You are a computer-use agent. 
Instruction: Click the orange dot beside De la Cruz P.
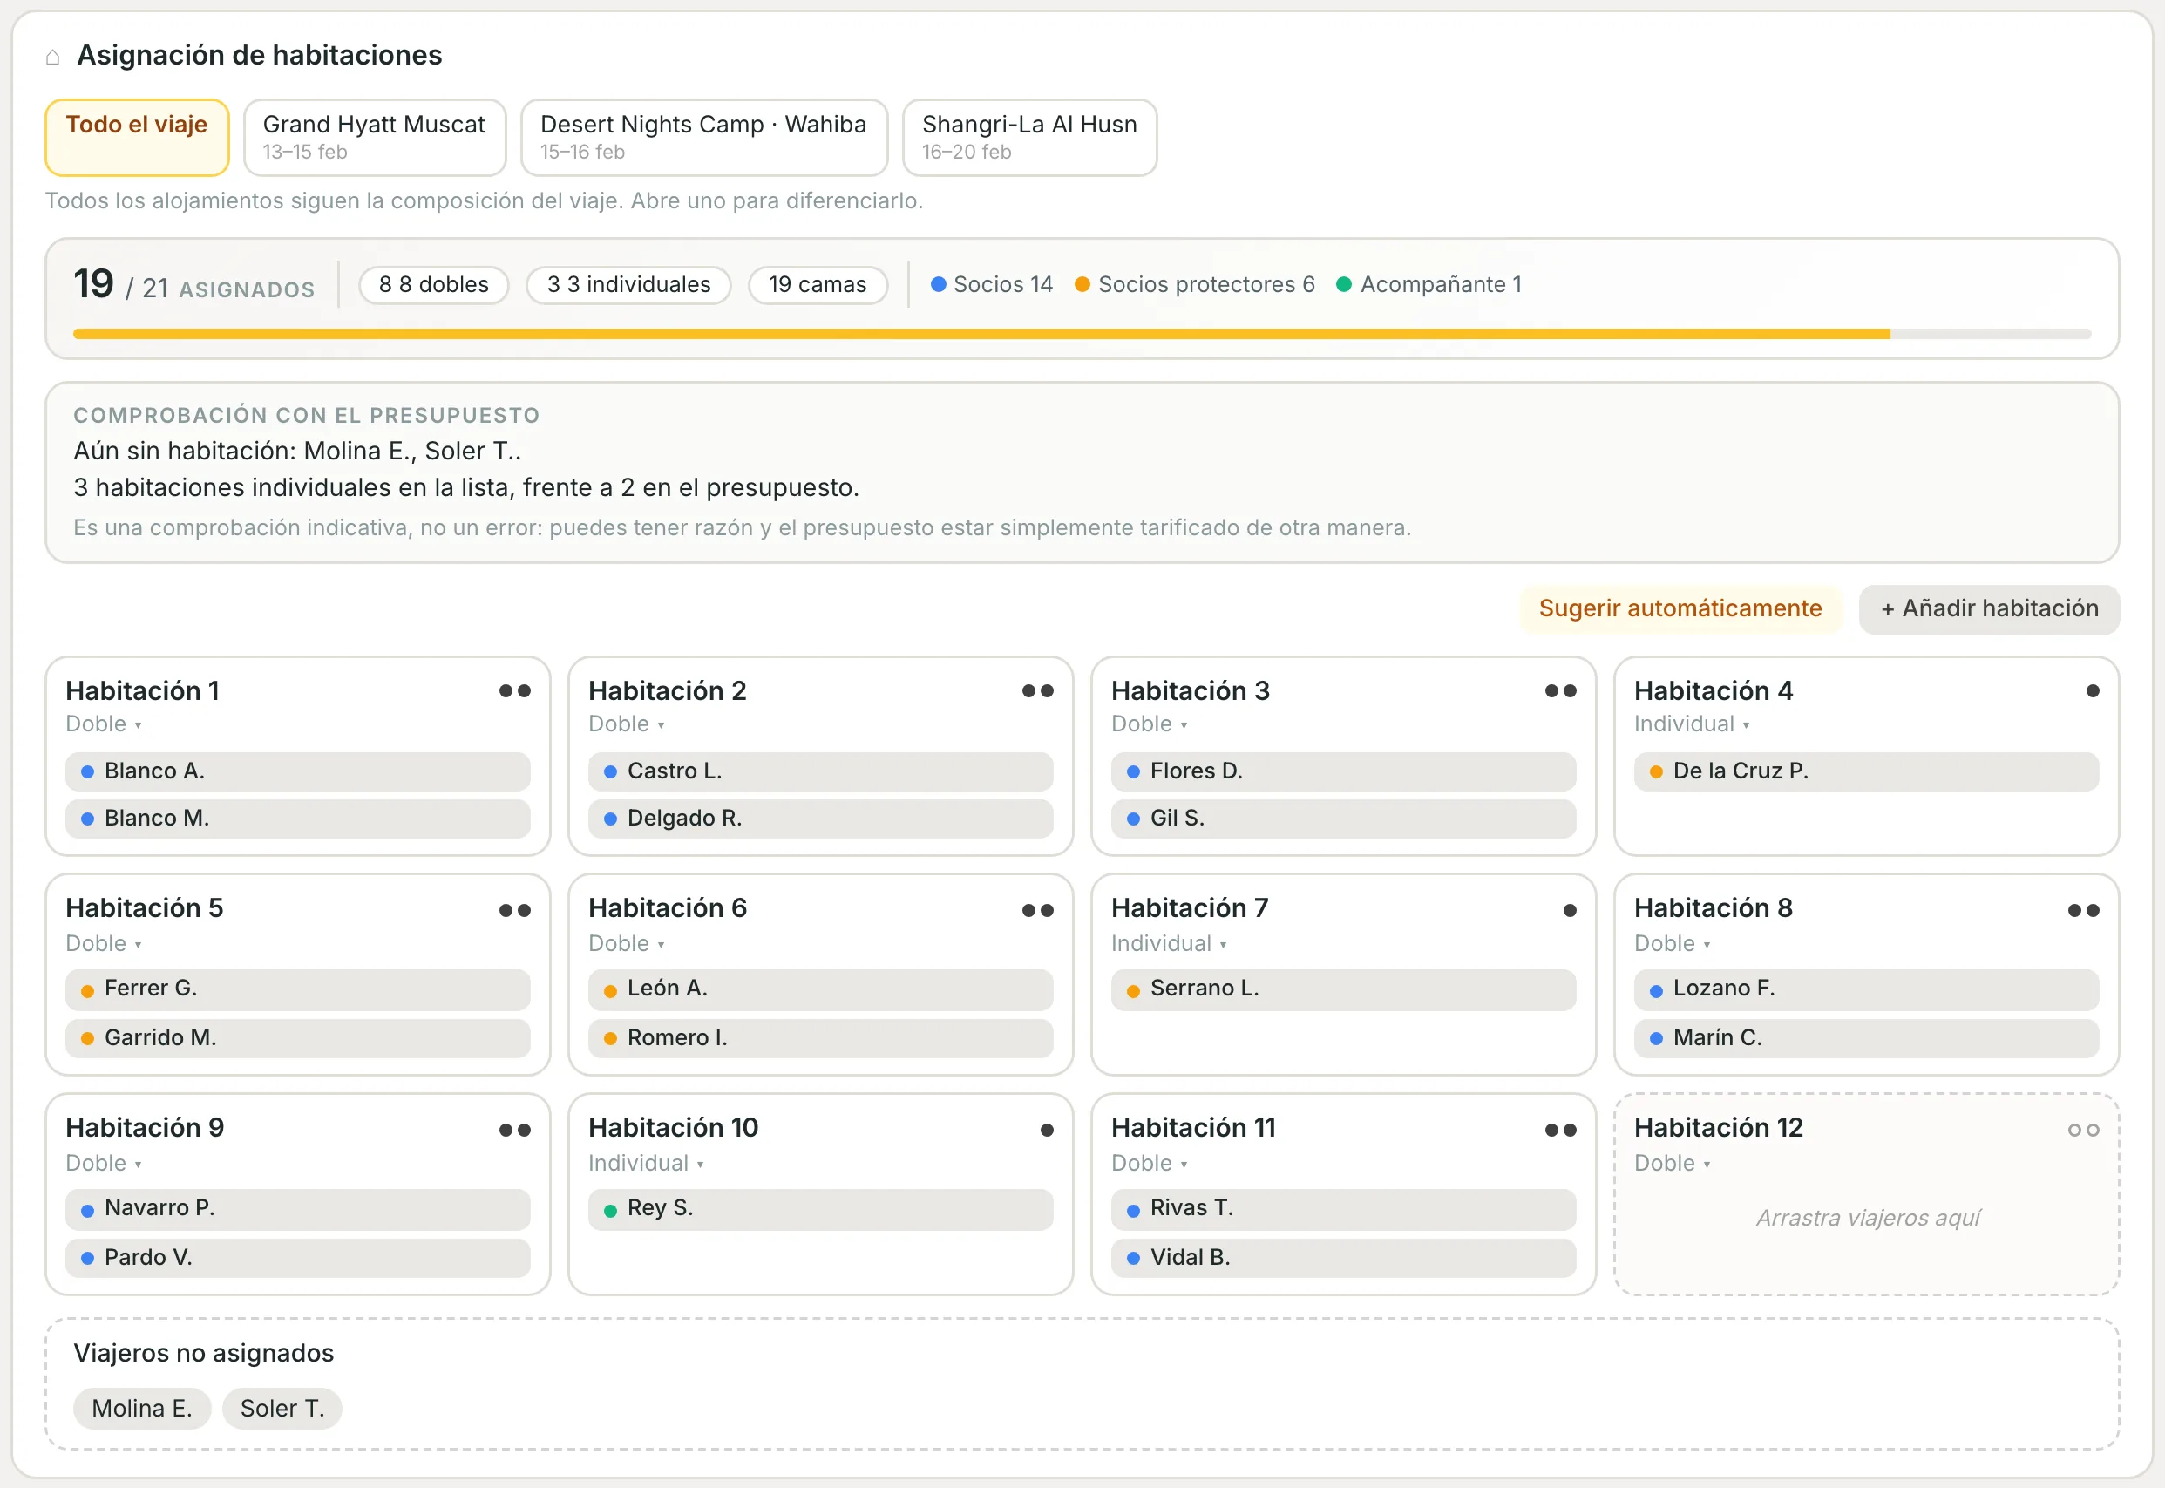tap(1656, 772)
